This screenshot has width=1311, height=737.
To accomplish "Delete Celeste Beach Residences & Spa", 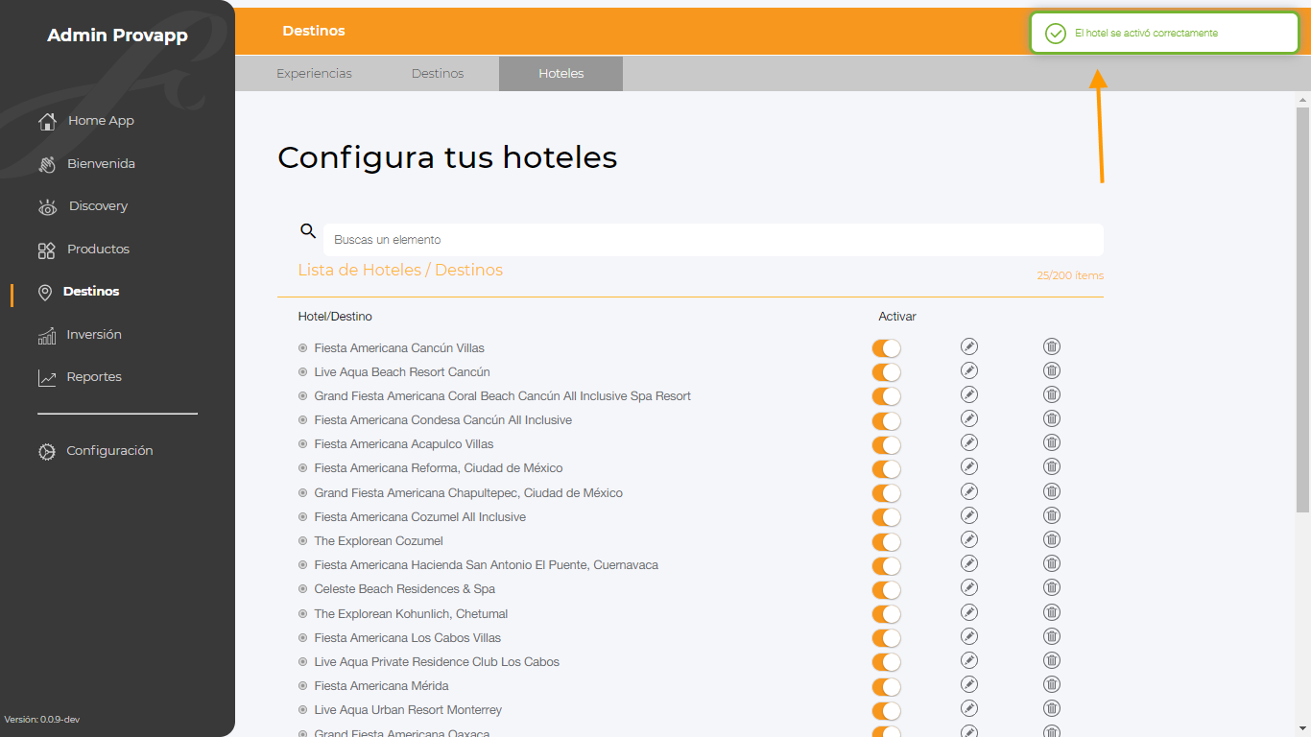I will click(1052, 587).
